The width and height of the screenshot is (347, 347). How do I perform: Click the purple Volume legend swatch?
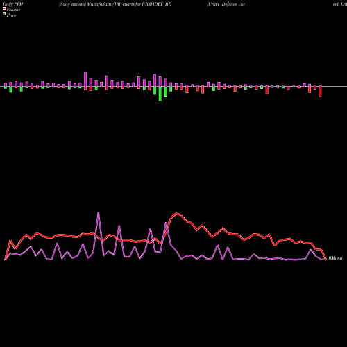(4, 8)
